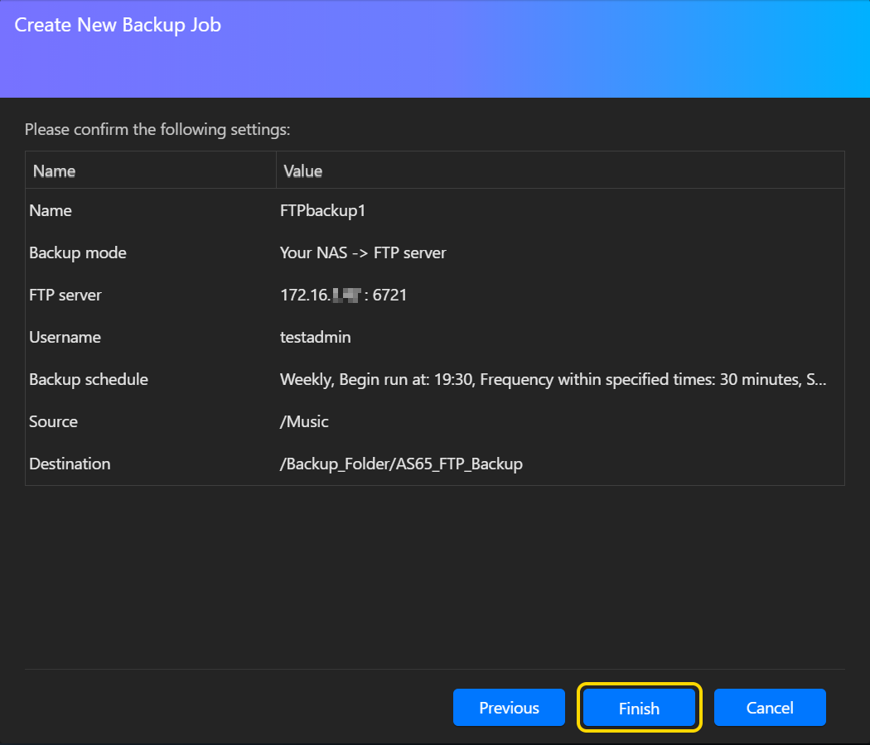Screen dimensions: 870x745
Task: Click the truncated Weekly schedule value
Action: click(553, 379)
